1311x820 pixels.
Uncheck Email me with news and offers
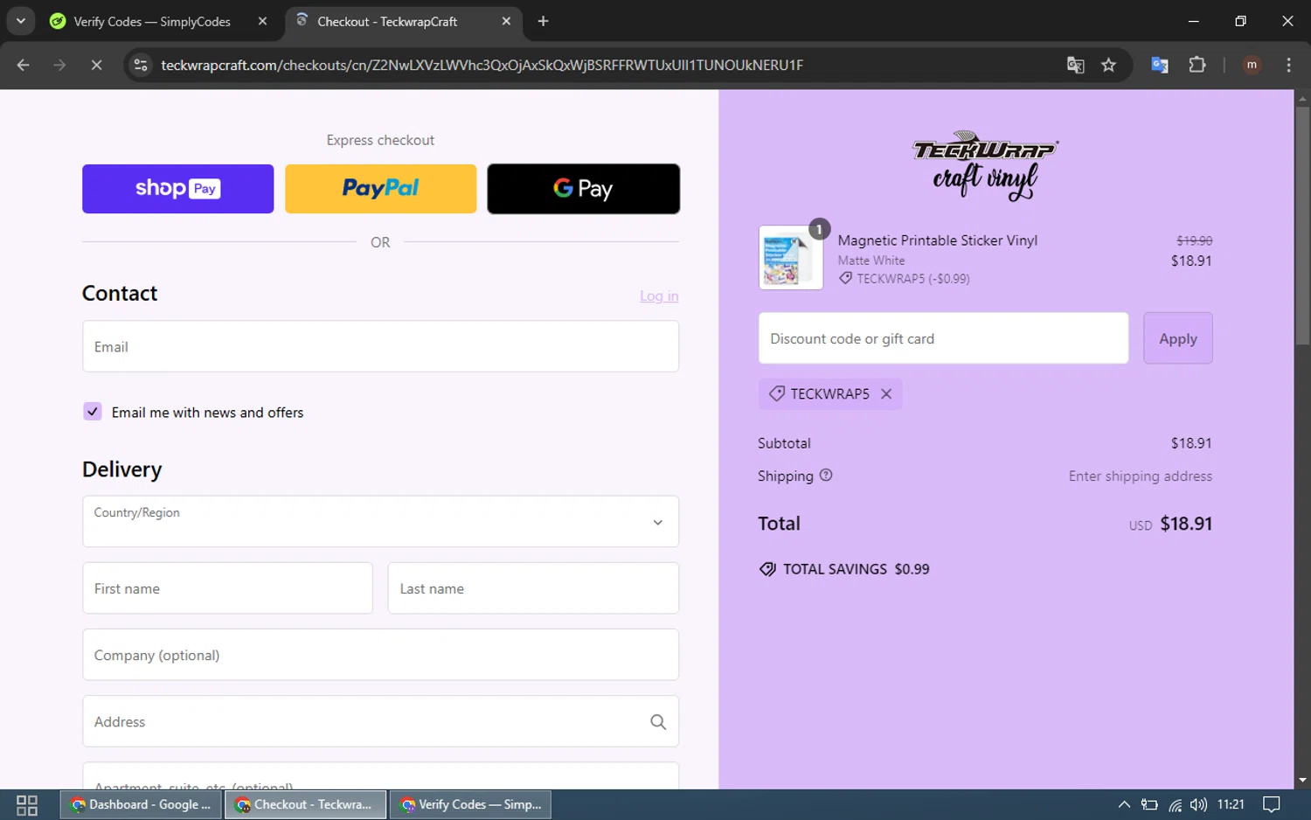point(93,412)
